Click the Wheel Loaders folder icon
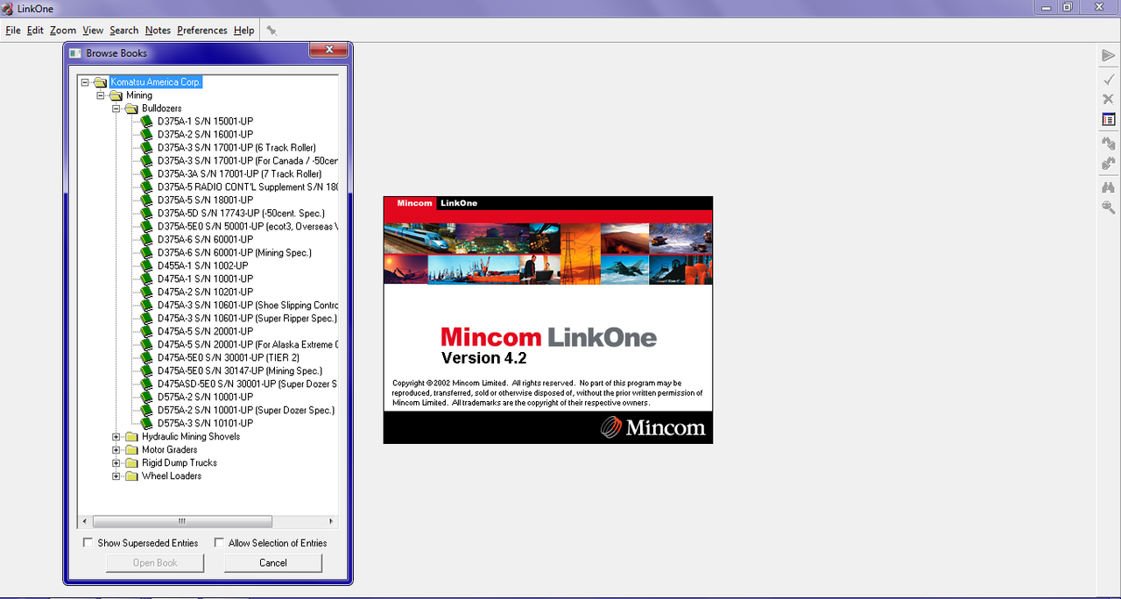The image size is (1121, 599). point(131,476)
